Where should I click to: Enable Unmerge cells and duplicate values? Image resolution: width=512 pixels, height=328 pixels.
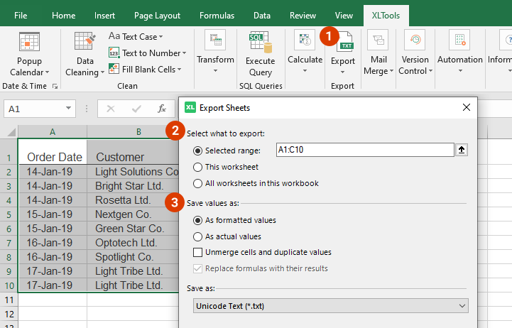[197, 252]
